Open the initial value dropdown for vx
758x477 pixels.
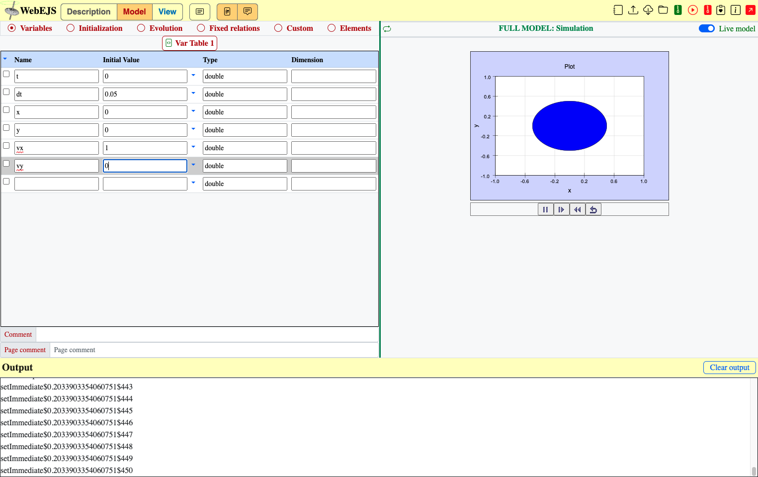(193, 147)
